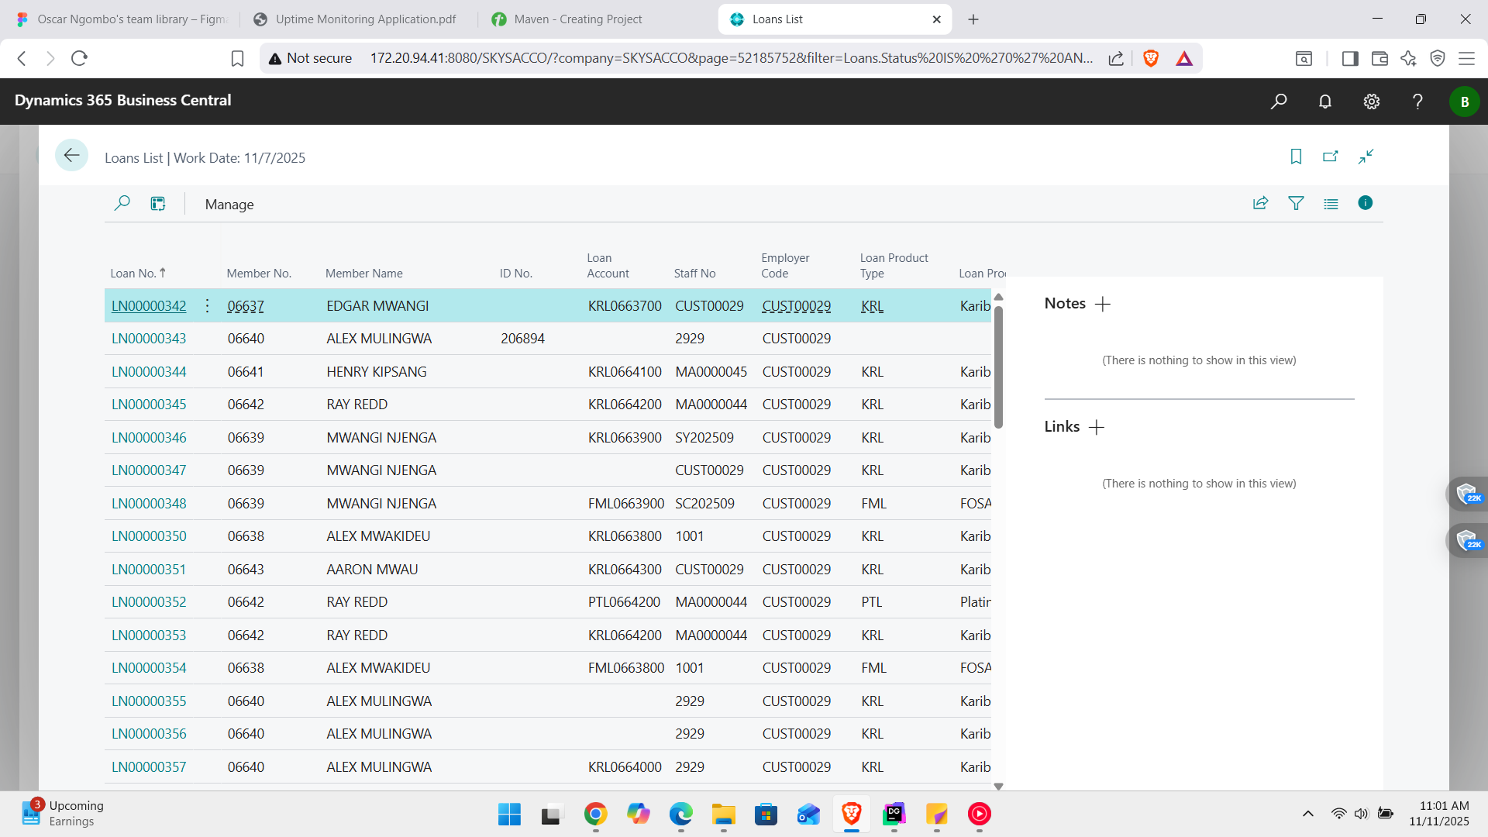Share the Loans List page
The image size is (1488, 837).
click(x=1260, y=203)
